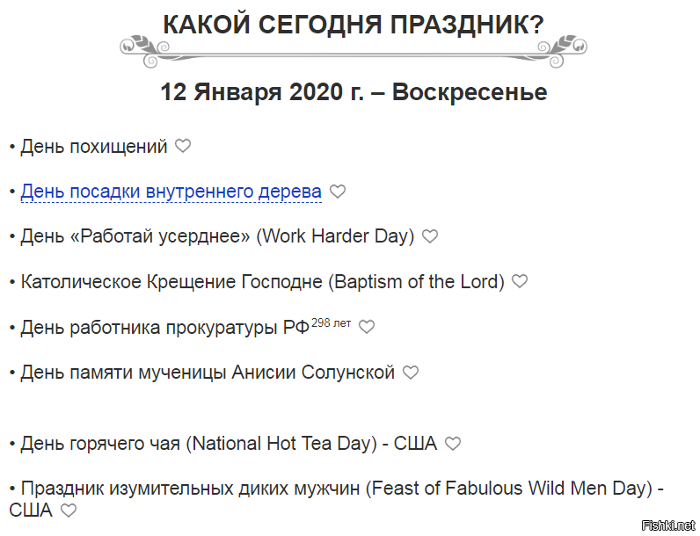Open День посадки внутреннего дерева link
This screenshot has height=536, width=700.
[171, 192]
